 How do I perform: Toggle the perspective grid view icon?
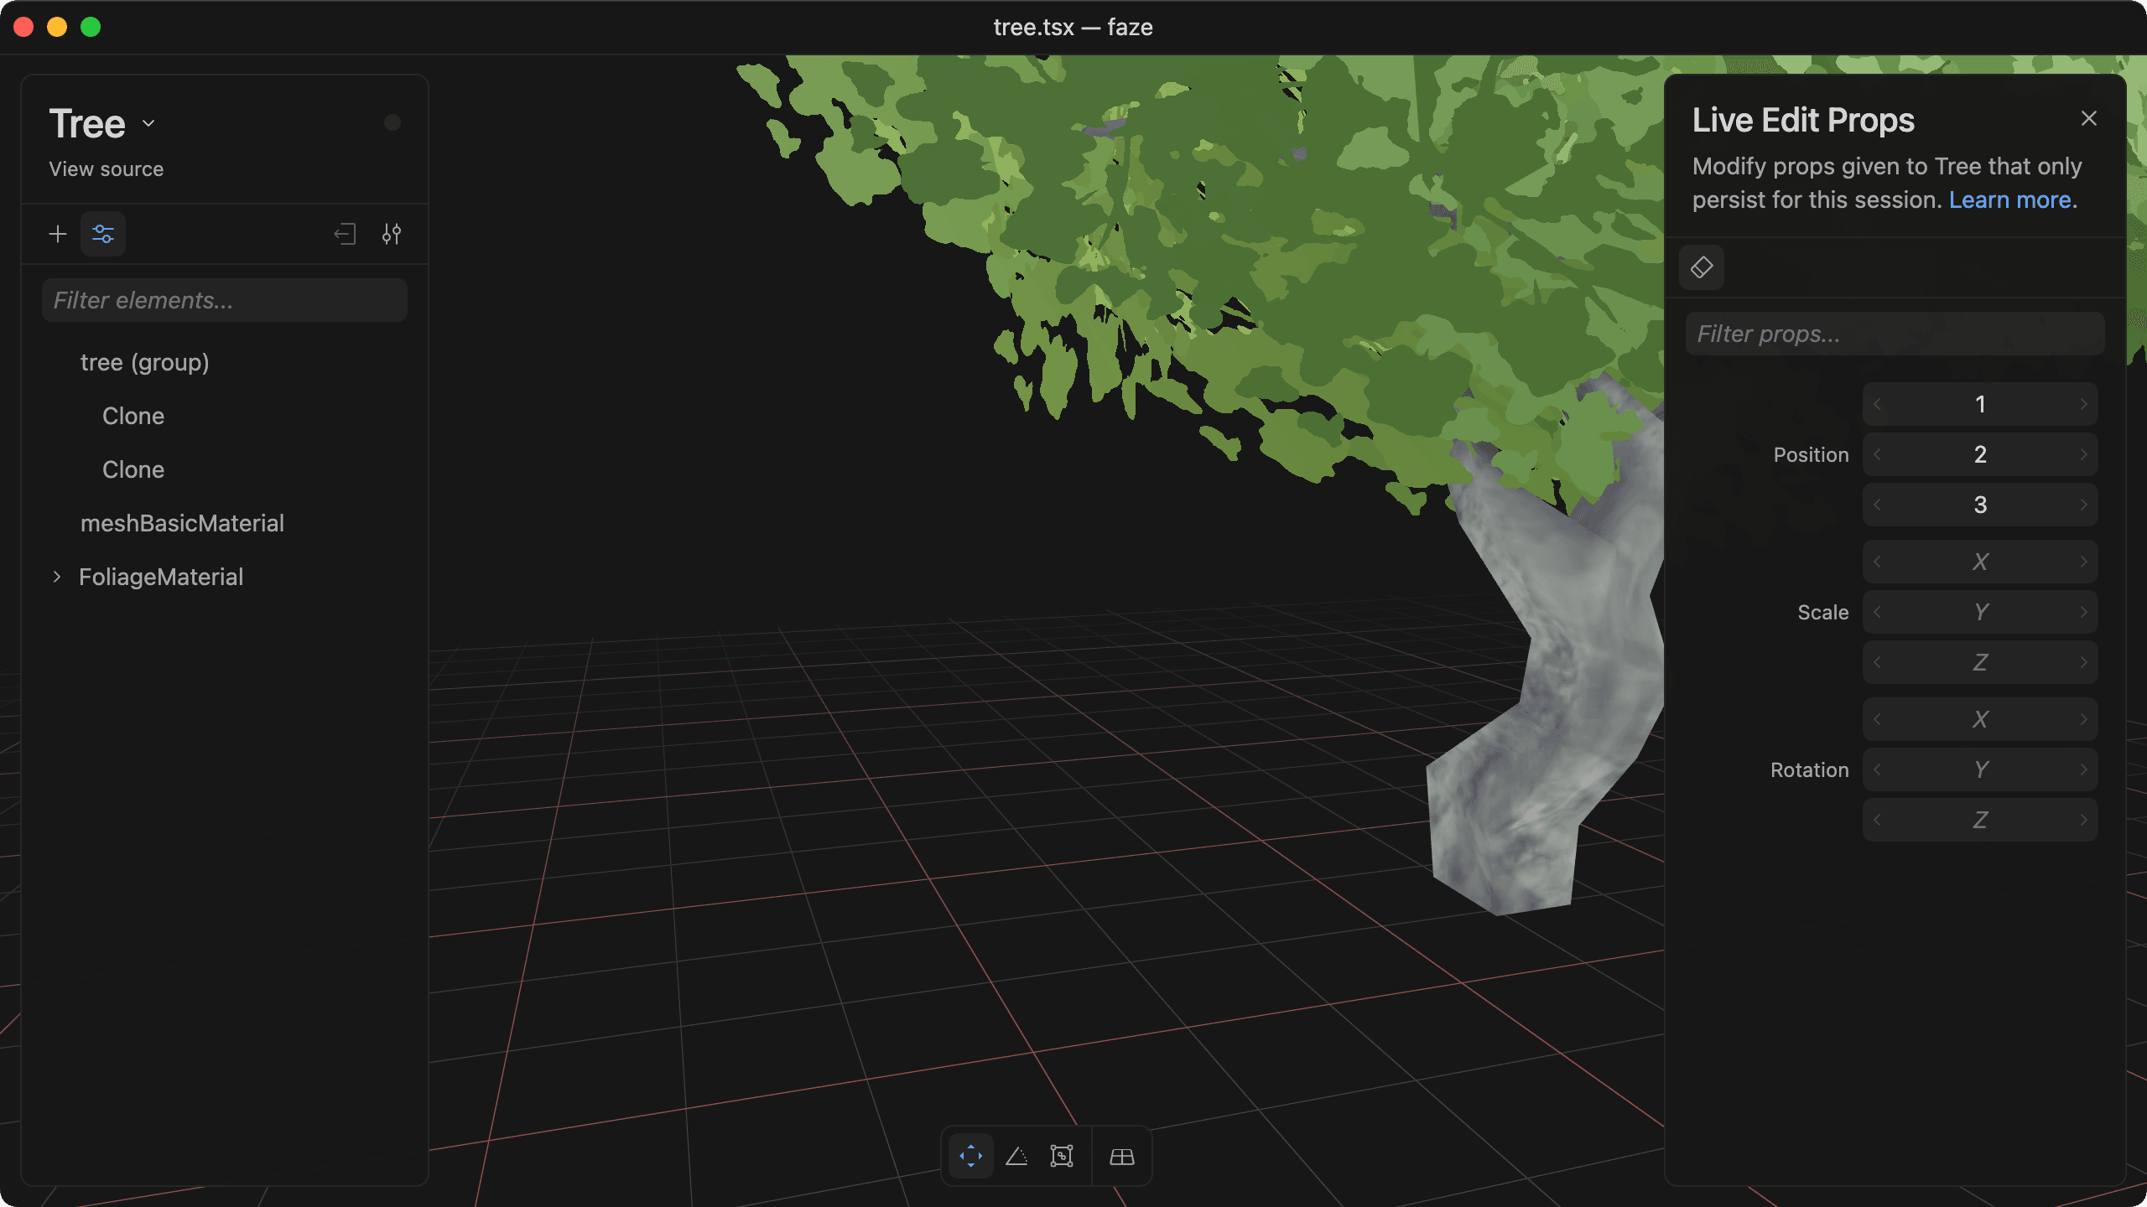[x=1122, y=1157]
